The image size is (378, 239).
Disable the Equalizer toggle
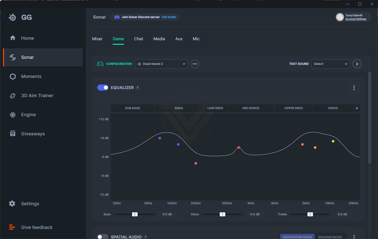point(103,88)
